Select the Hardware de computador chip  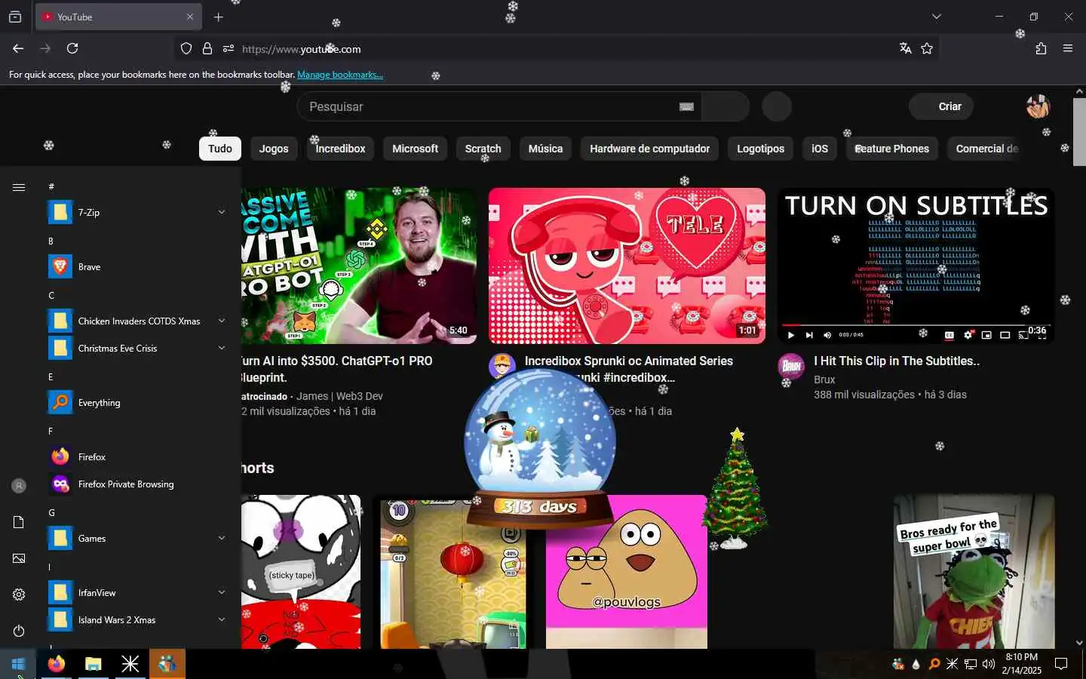[649, 149]
